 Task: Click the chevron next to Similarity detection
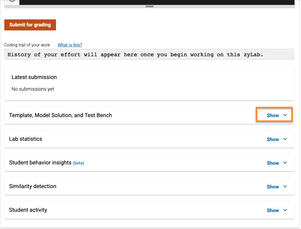tap(285, 186)
